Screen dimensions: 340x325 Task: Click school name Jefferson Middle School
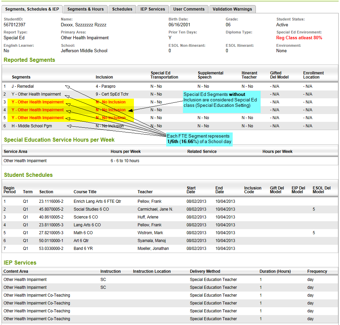[84, 51]
